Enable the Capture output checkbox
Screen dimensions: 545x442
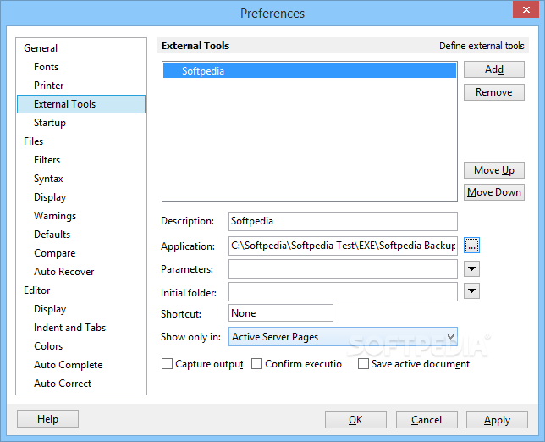pyautogui.click(x=167, y=364)
